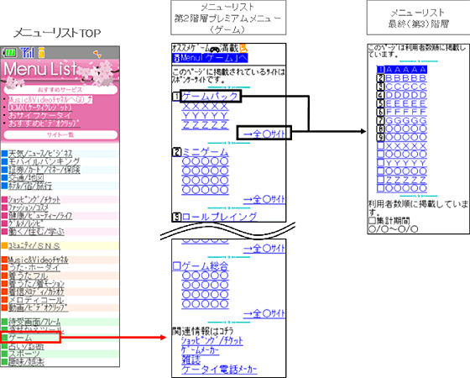Click number 6 key icon beside FFFFF
This screenshot has width=470, height=378.
[x=380, y=112]
